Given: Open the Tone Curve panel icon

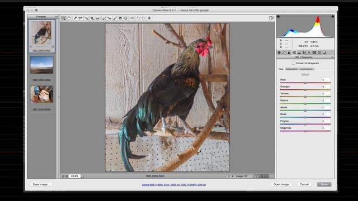Looking at the screenshot, I should point(284,52).
